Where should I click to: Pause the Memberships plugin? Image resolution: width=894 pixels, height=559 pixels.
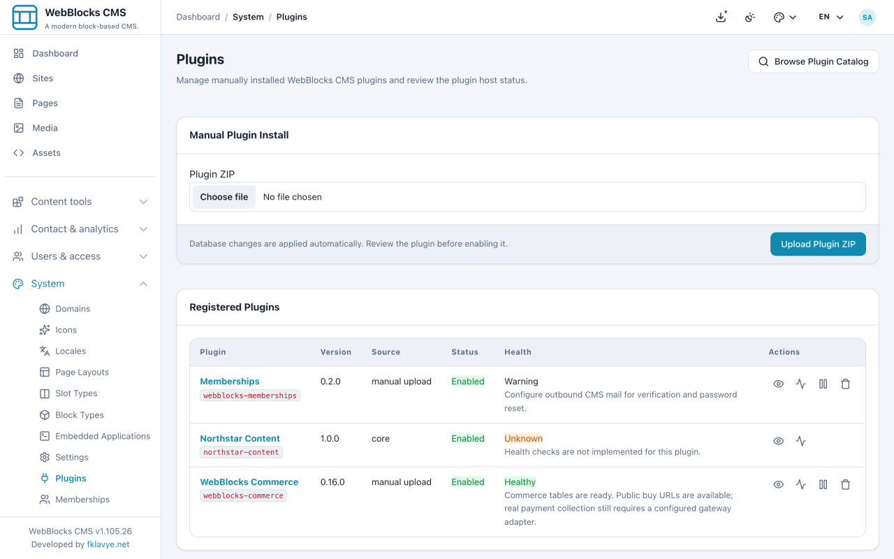coord(823,384)
